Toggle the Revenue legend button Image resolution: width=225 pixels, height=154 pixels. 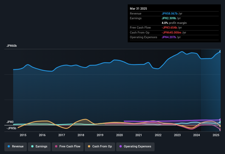coord(16,147)
